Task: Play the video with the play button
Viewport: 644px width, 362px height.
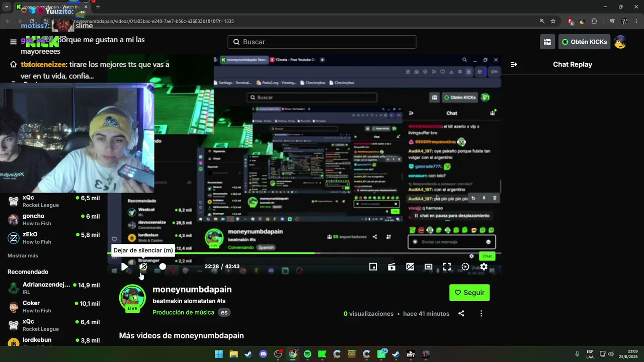Action: [124, 266]
